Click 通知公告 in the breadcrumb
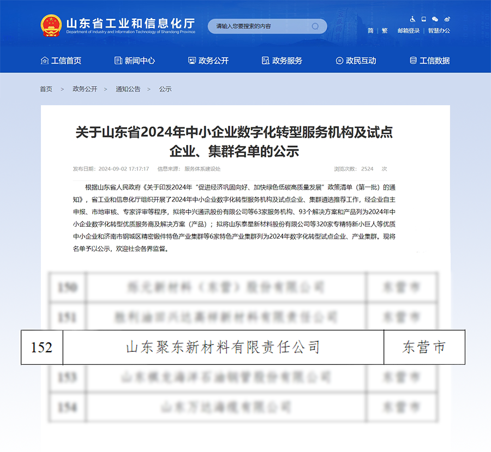This screenshot has width=491, height=452. pyautogui.click(x=128, y=89)
